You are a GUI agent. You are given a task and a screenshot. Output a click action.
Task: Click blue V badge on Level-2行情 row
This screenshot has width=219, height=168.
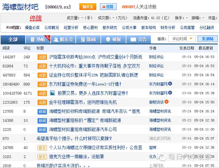tap(170, 84)
